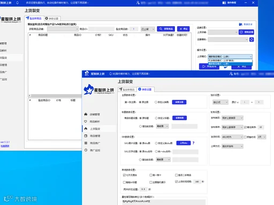Select the 原主图 radio button
Viewport: 274px width, 205px height.
coord(140,102)
